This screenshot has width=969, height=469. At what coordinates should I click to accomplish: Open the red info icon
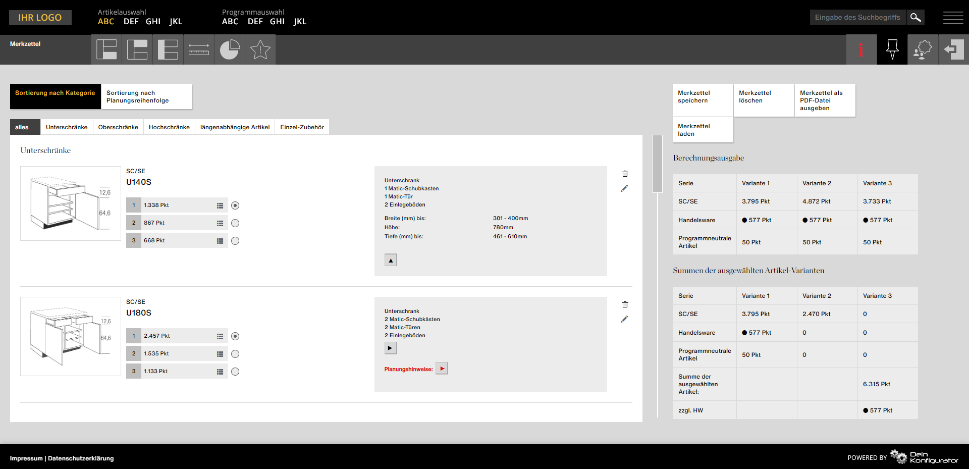point(861,49)
